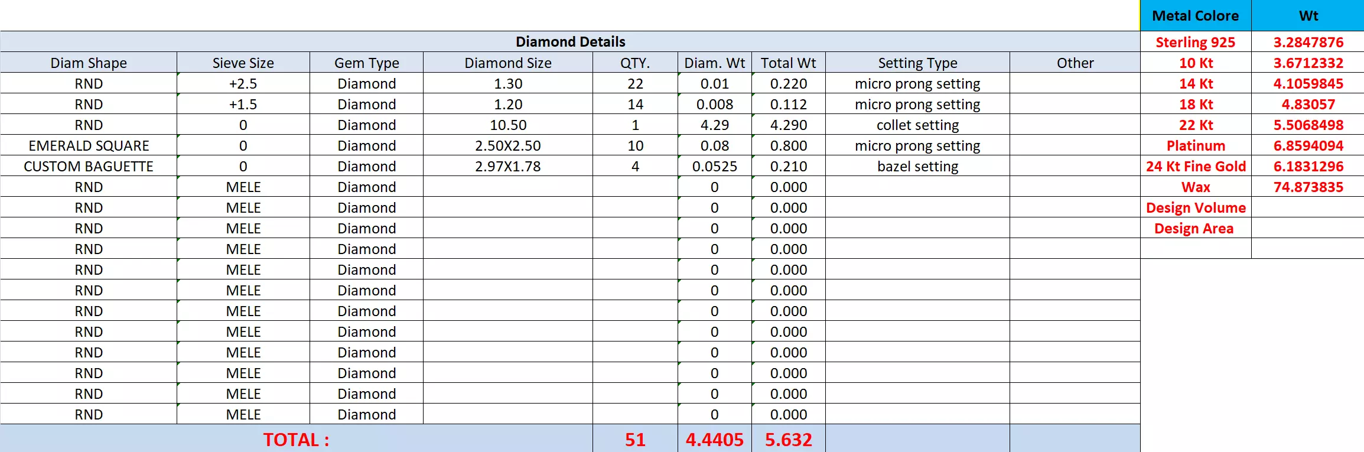
Task: Select total weight cell 0.112
Action: (x=789, y=104)
